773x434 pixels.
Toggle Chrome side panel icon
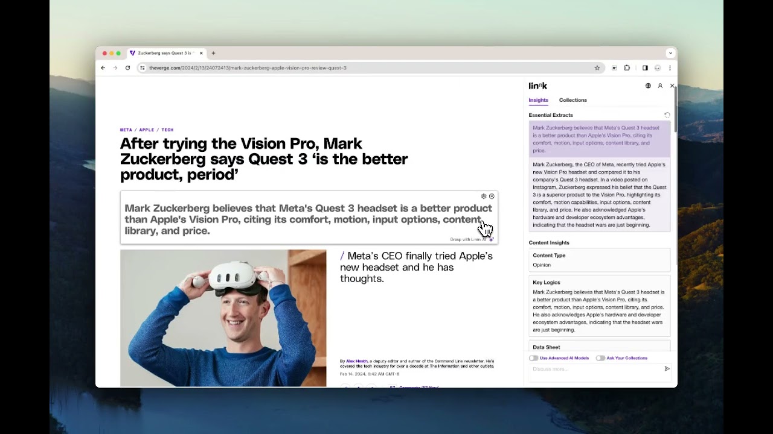645,68
